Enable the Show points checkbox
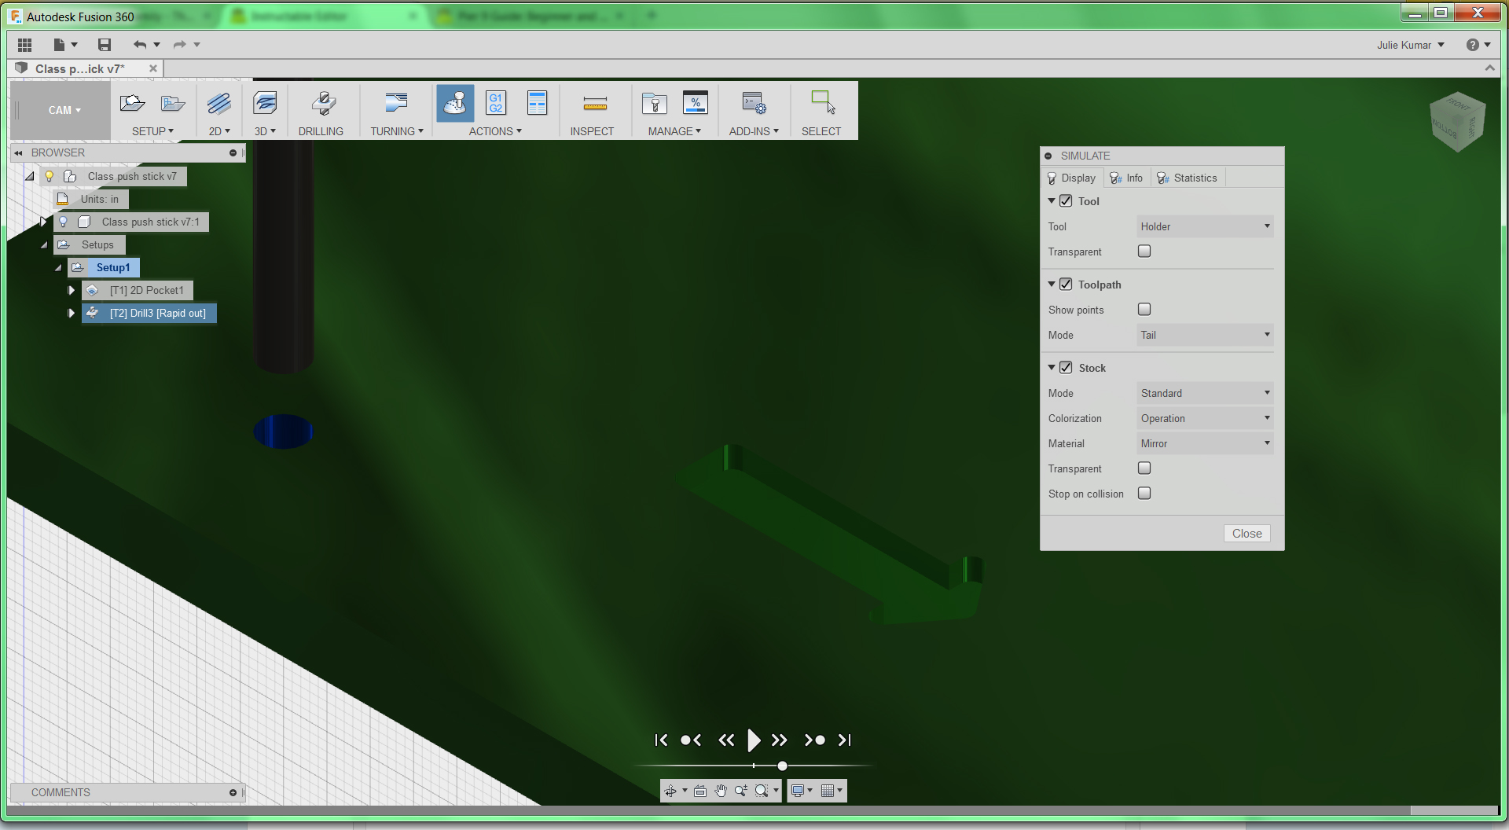The width and height of the screenshot is (1509, 830). click(1144, 310)
